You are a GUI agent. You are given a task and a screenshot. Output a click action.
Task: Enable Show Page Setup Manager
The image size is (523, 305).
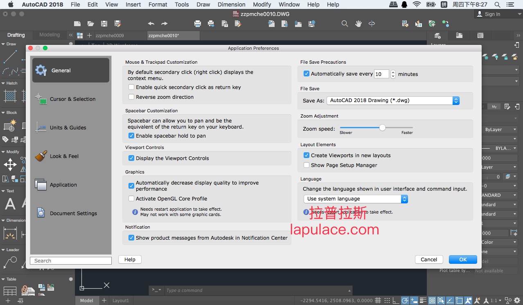(x=307, y=165)
